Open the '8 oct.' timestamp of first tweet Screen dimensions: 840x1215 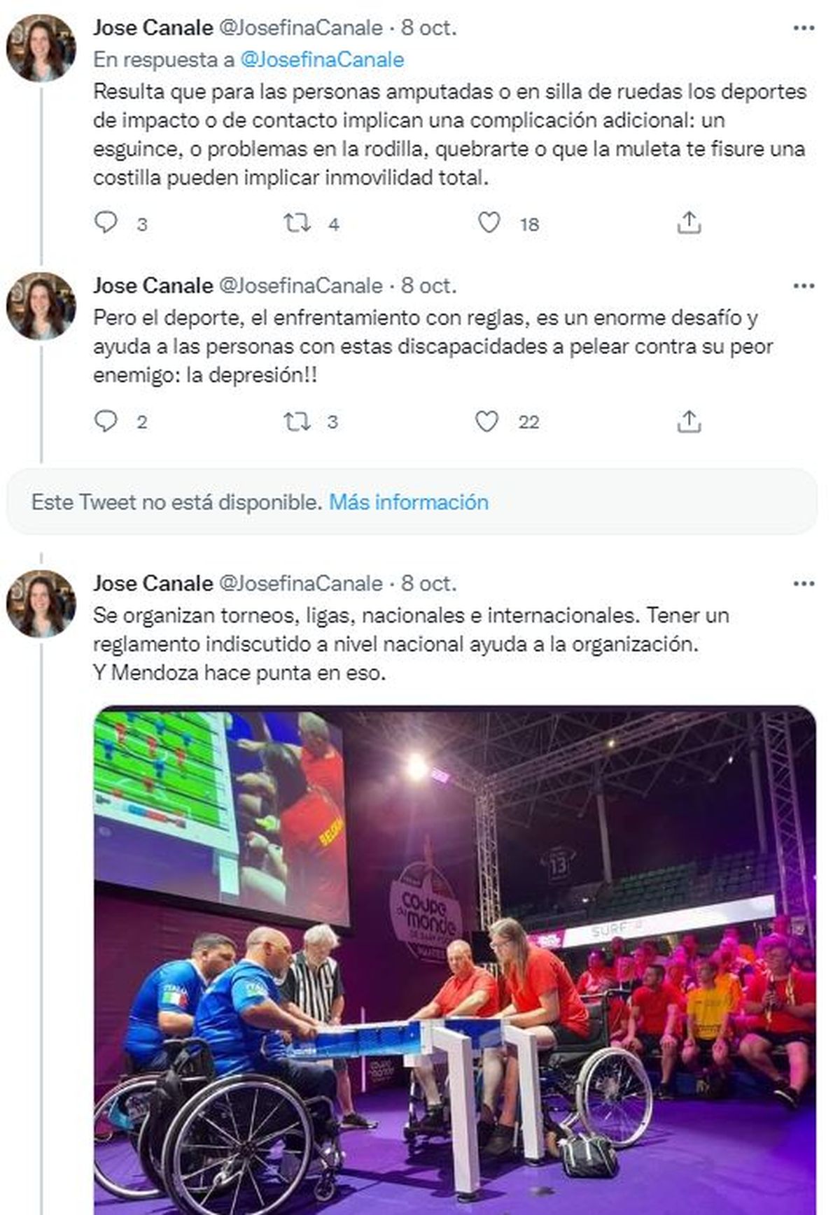click(428, 28)
